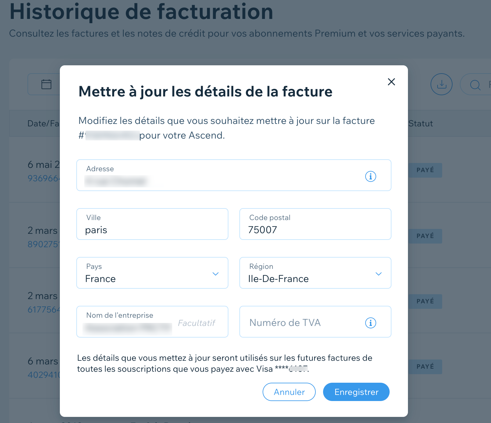Close the invoice details dialog

391,82
